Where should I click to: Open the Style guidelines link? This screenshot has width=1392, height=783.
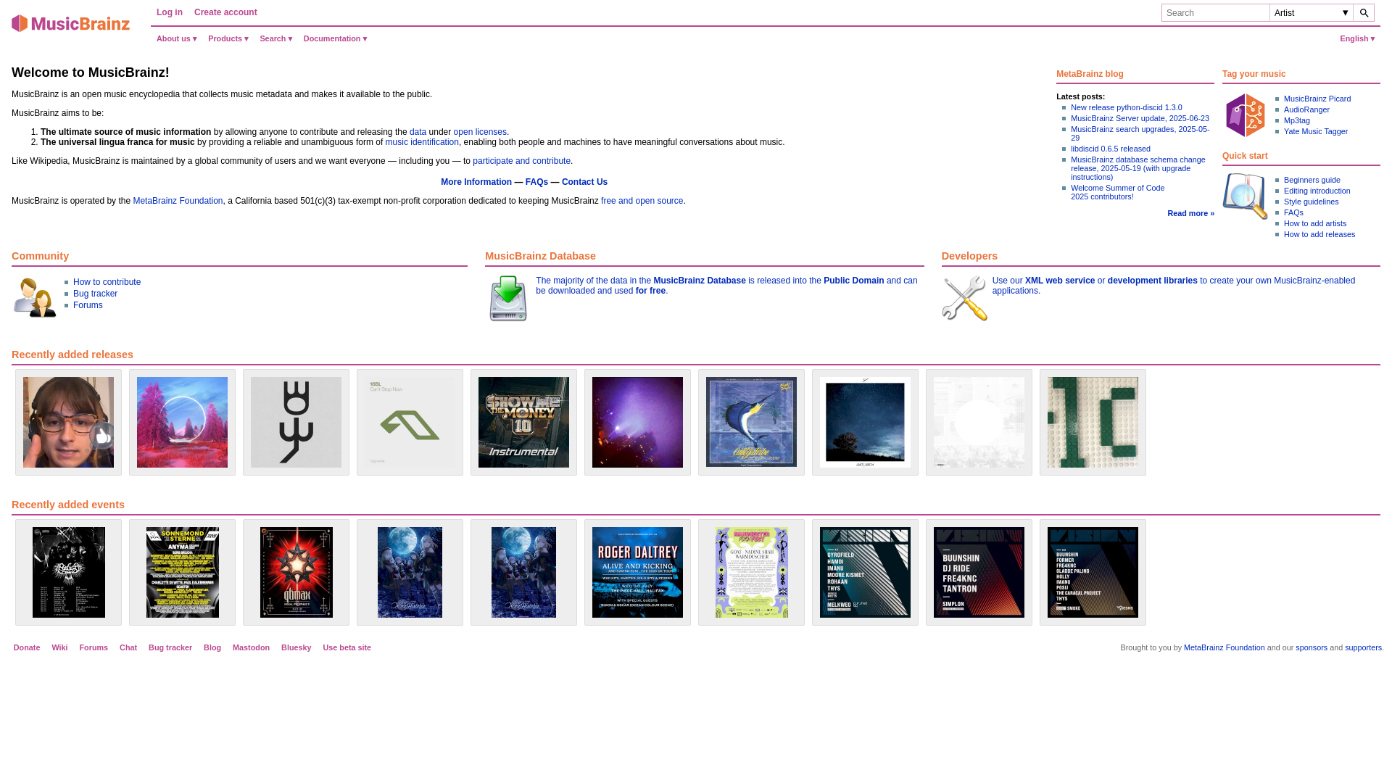pyautogui.click(x=1312, y=202)
